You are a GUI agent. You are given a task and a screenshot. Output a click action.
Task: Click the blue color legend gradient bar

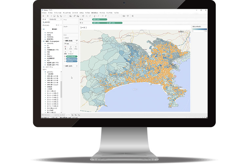coord(200,29)
